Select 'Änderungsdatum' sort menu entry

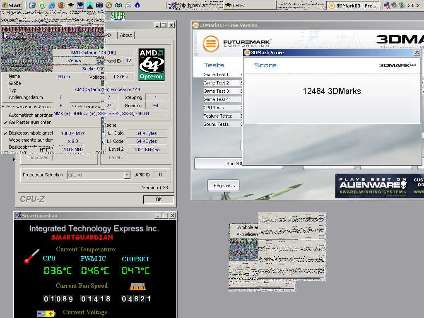26,97
